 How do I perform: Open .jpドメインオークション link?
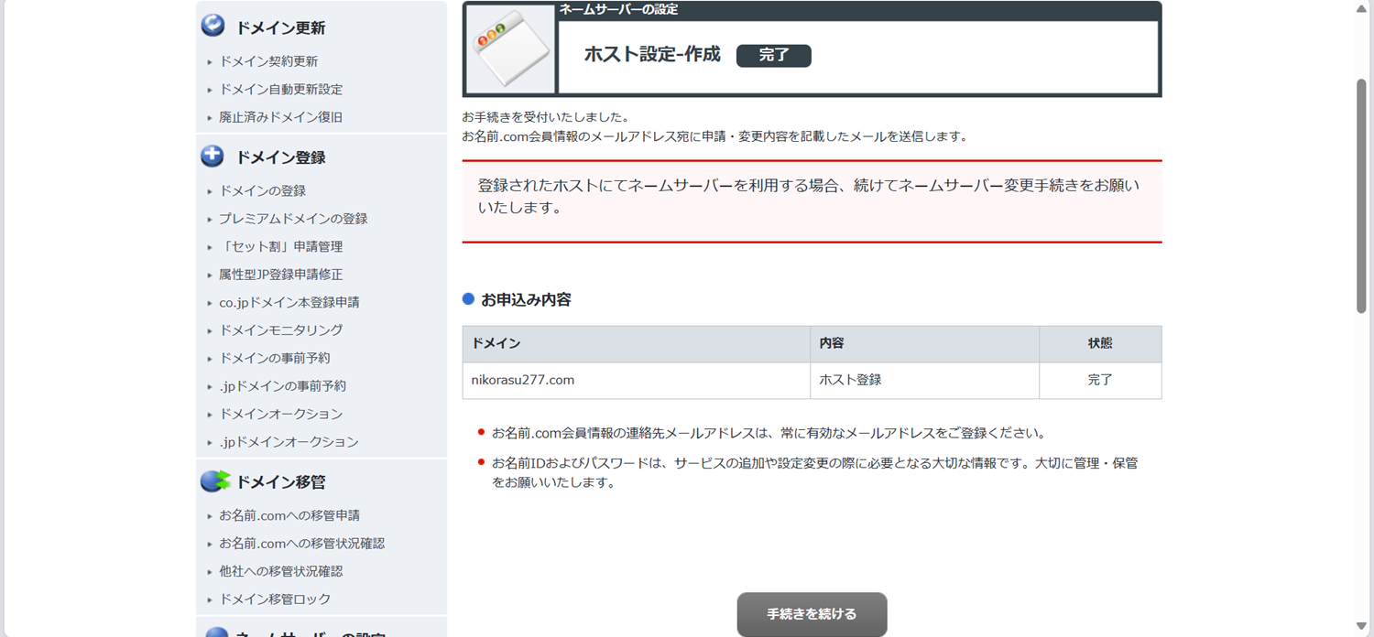[289, 442]
